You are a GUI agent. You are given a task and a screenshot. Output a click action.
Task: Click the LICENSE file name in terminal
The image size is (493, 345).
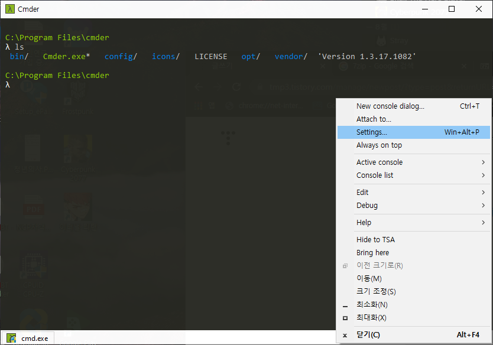[x=210, y=57]
